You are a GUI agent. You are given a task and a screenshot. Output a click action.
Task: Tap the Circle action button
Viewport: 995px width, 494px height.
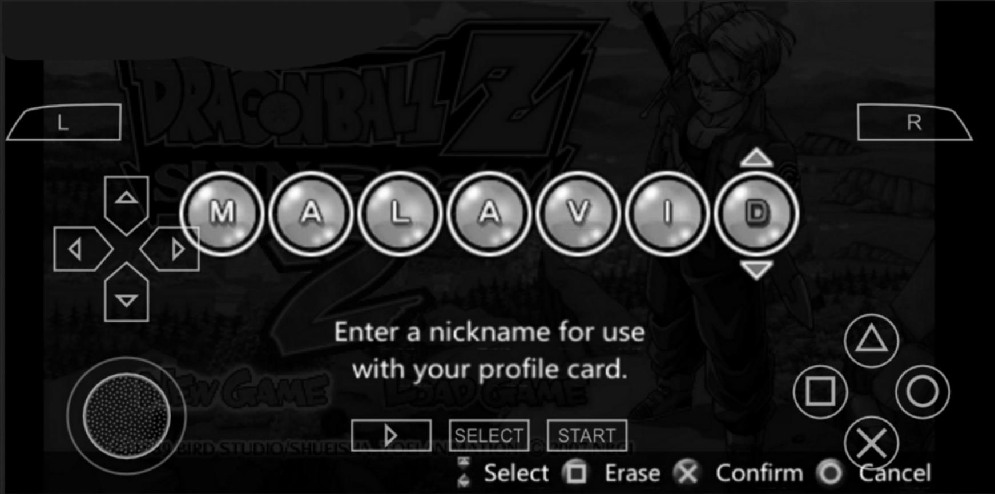(923, 392)
